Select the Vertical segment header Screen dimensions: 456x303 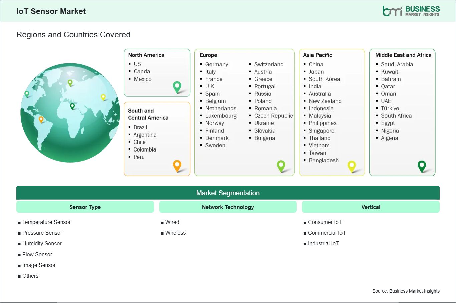tap(371, 207)
